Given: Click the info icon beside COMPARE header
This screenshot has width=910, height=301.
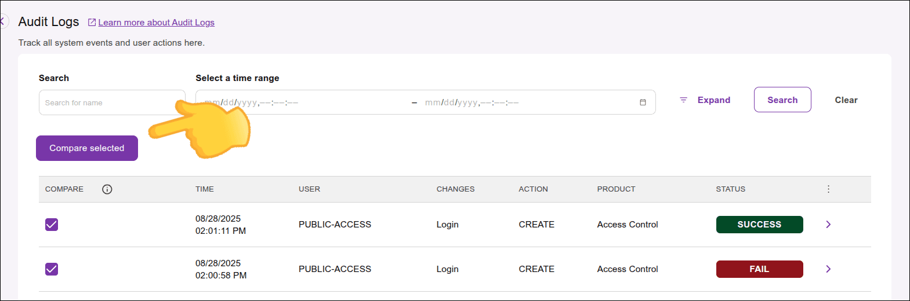Looking at the screenshot, I should point(107,189).
